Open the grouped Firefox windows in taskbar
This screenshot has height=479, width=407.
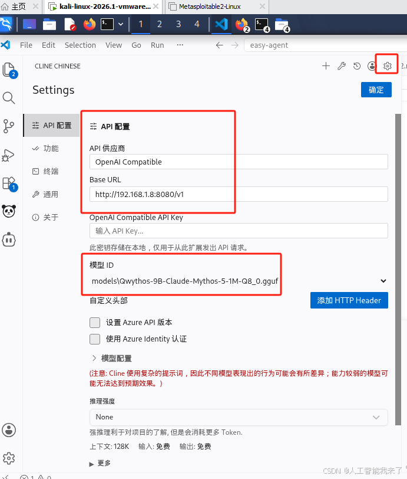(x=243, y=25)
